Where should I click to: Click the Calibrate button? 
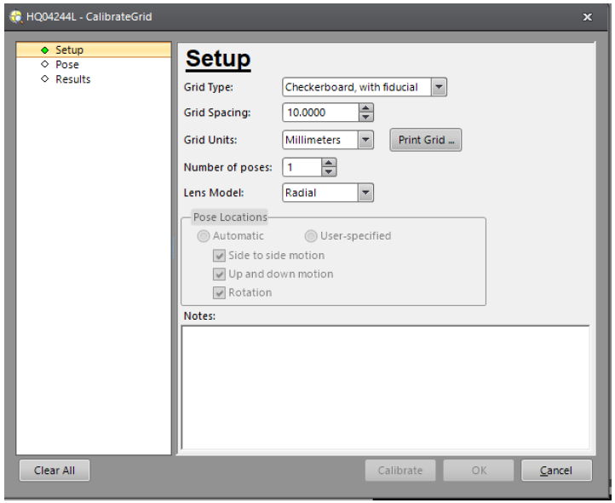point(400,470)
